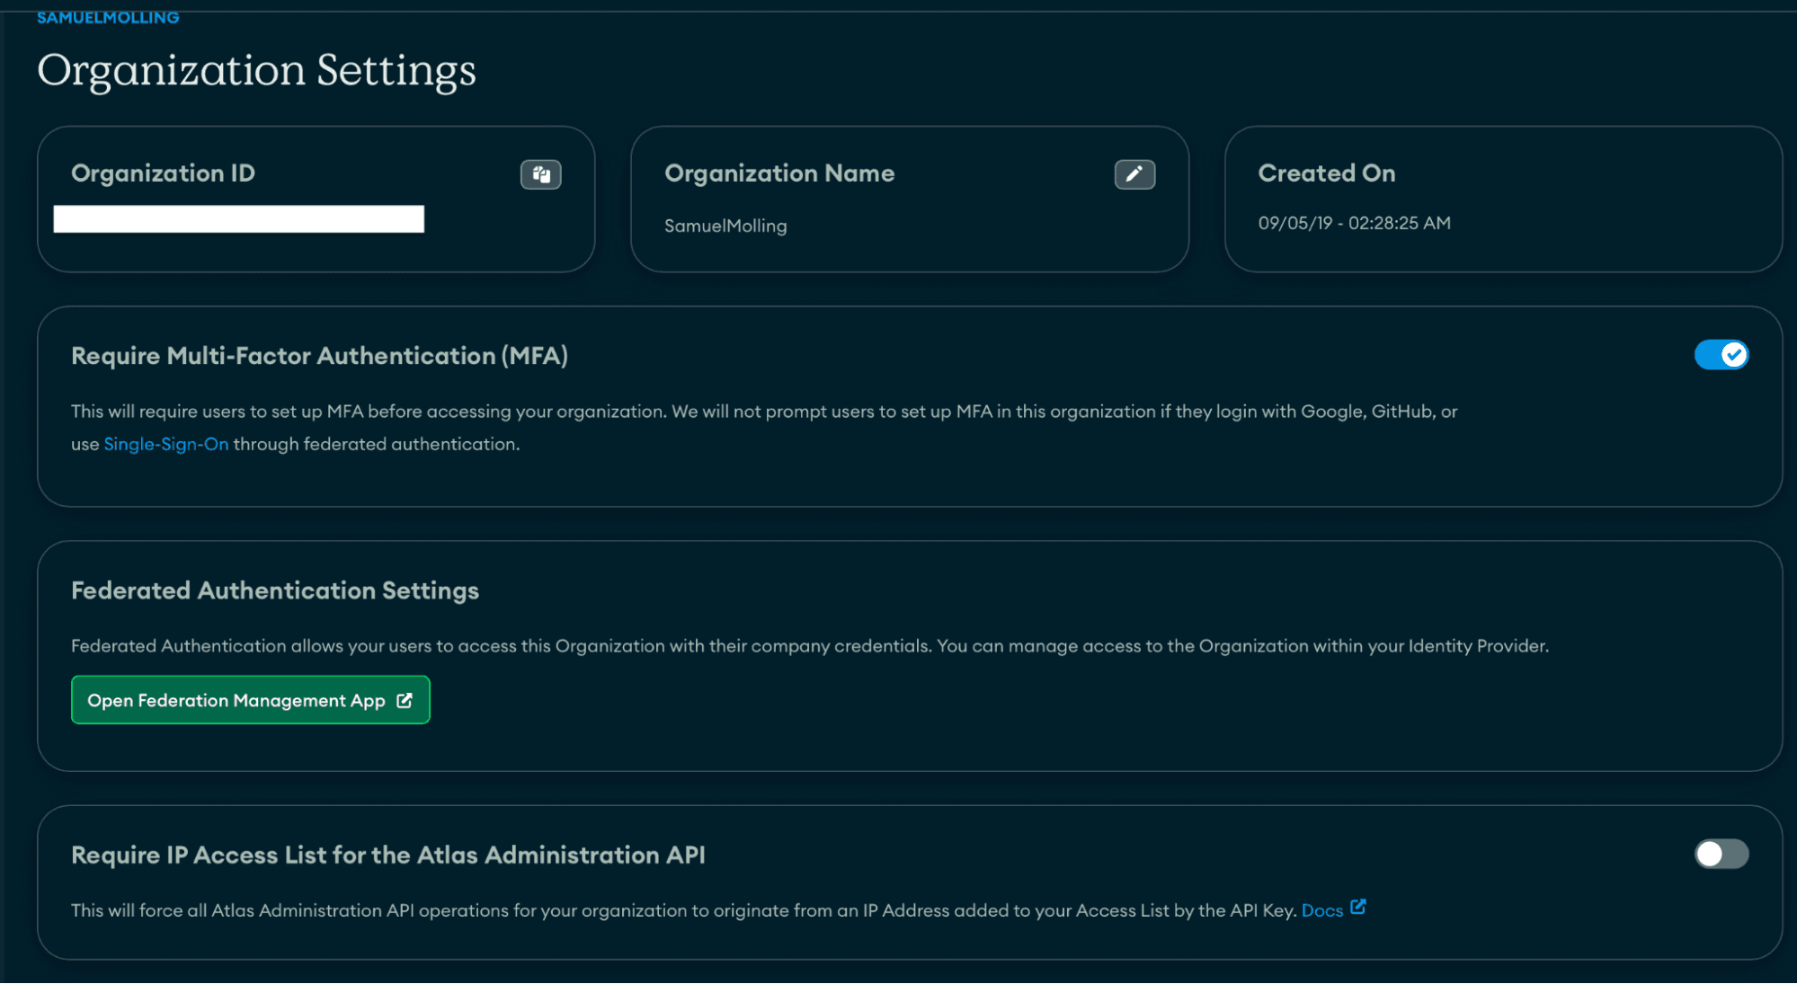Navigate to the SAMUELMOLLING breadcrumb
Viewport: 1797px width, 984px height.
pyautogui.click(x=108, y=15)
